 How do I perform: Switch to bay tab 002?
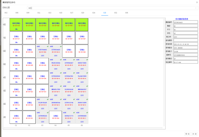6,13
